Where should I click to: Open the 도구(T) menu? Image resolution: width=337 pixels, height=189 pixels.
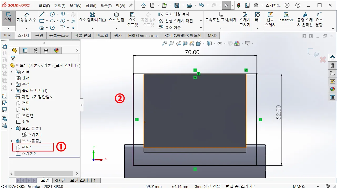[106, 6]
